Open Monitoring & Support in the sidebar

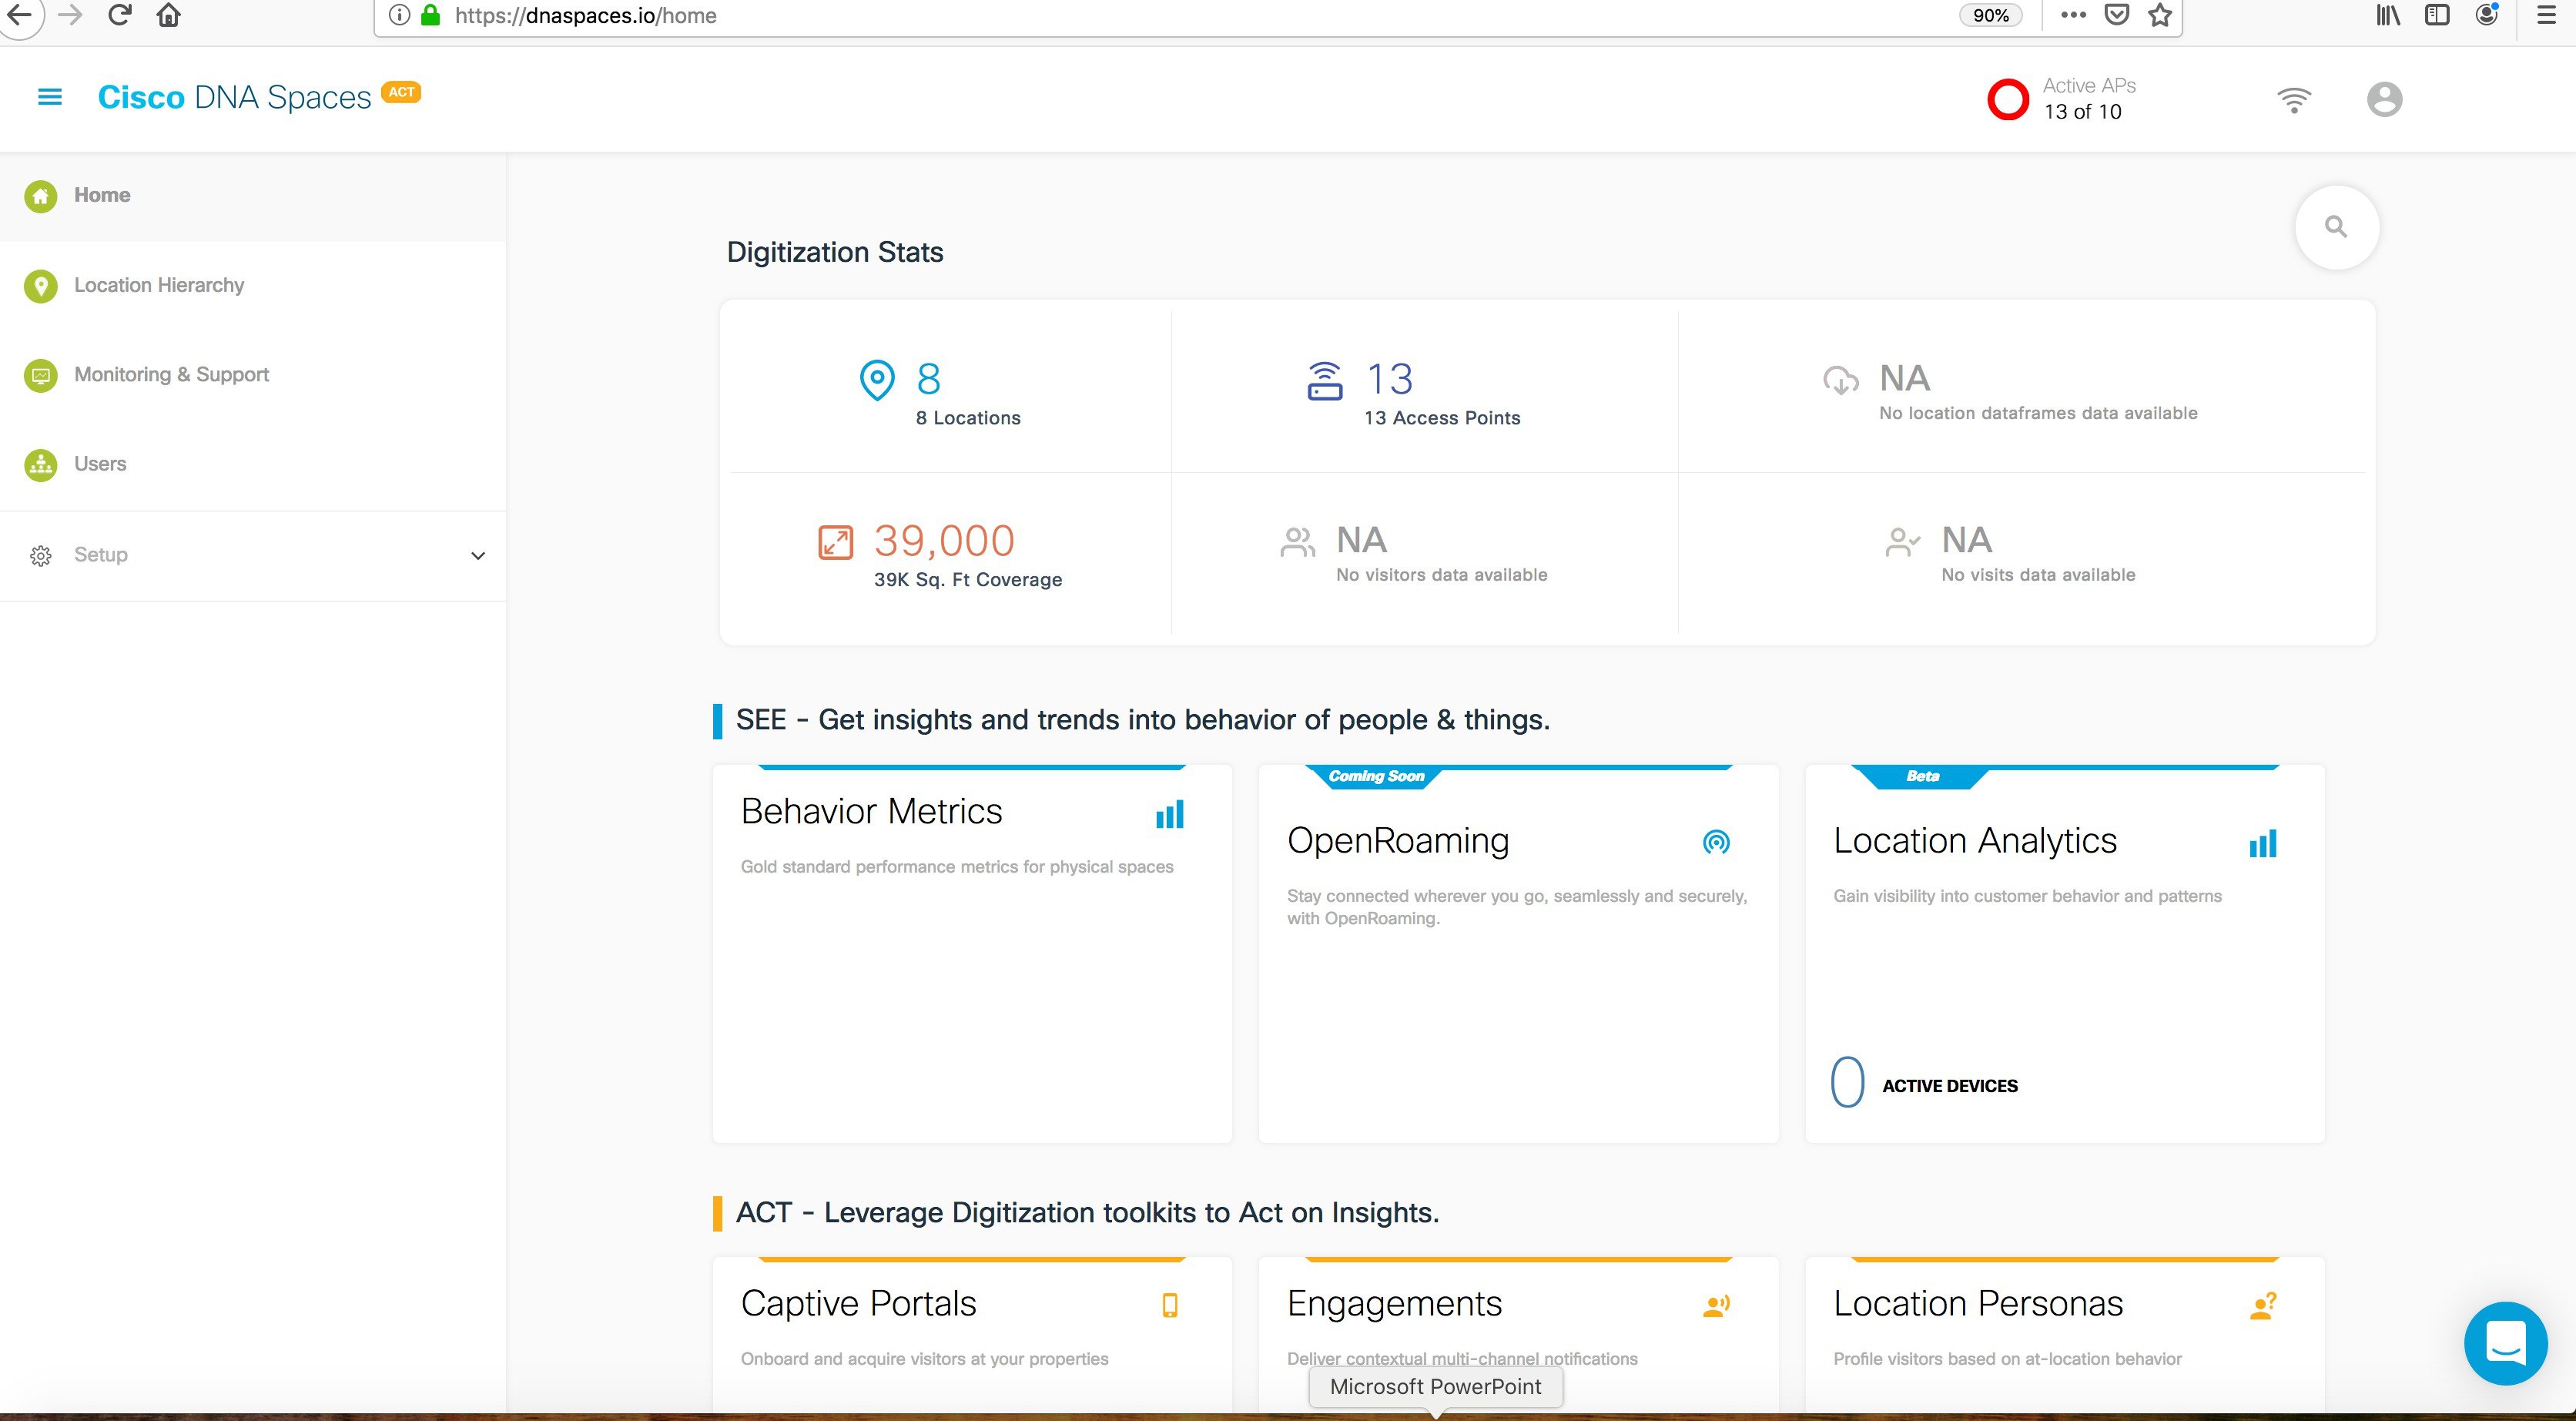click(253, 375)
